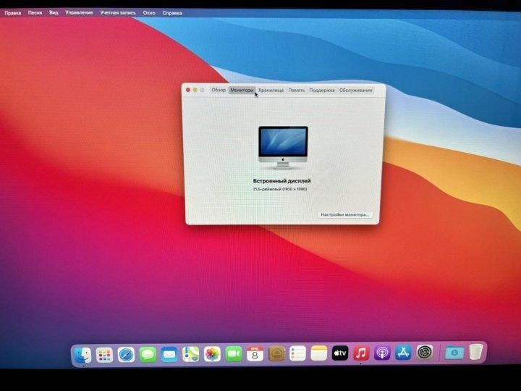Open Launchpad in the Dock
This screenshot has height=391, width=521.
click(104, 355)
